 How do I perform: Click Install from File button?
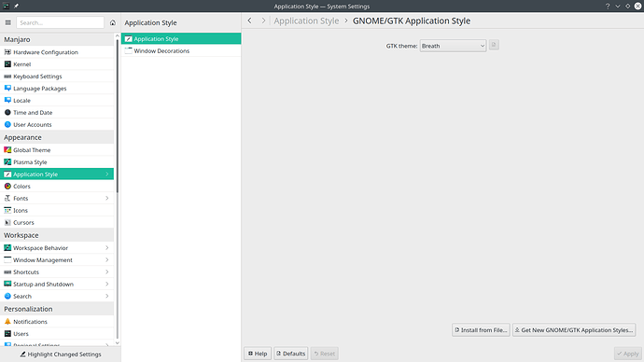coord(481,330)
